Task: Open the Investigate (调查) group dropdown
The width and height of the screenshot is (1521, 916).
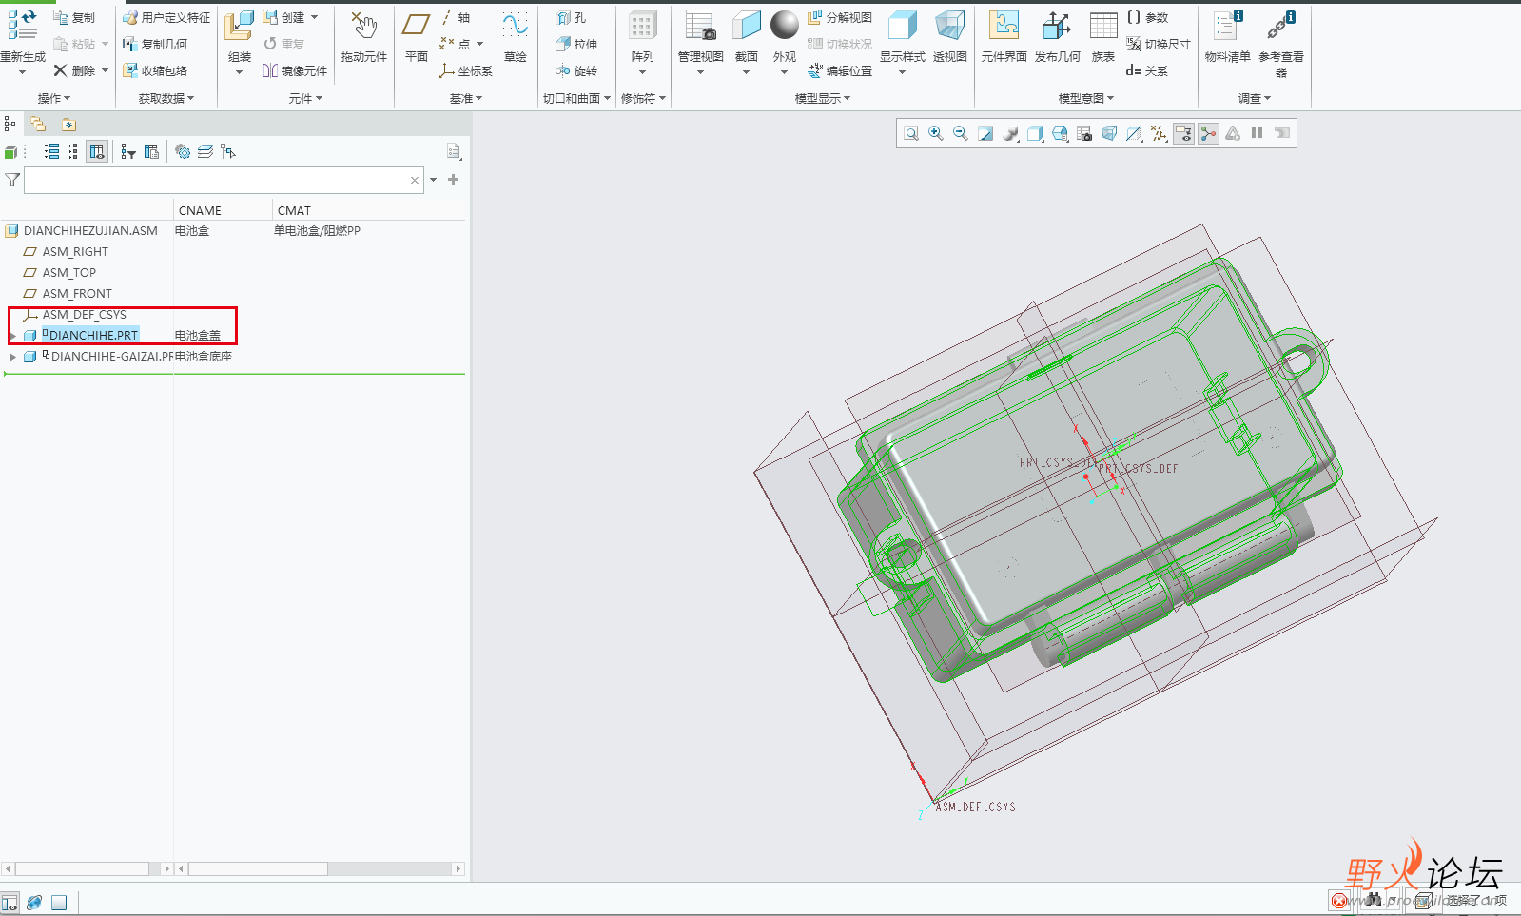Action: (1255, 98)
